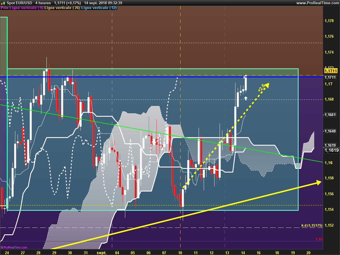The width and height of the screenshot is (340, 255).
Task: Click the sept. month label on time axis
Action: point(101,252)
